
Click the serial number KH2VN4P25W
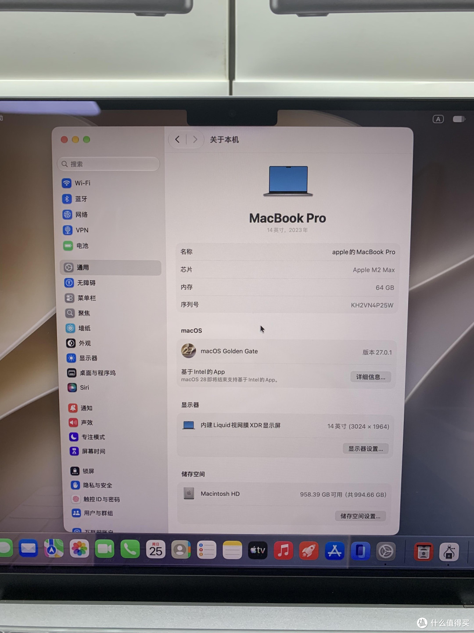click(372, 305)
